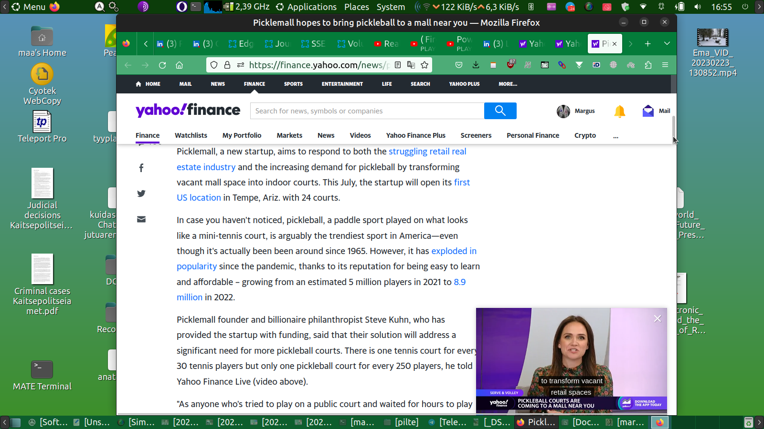Open a new Firefox tab
This screenshot has height=429, width=764.
tap(648, 44)
